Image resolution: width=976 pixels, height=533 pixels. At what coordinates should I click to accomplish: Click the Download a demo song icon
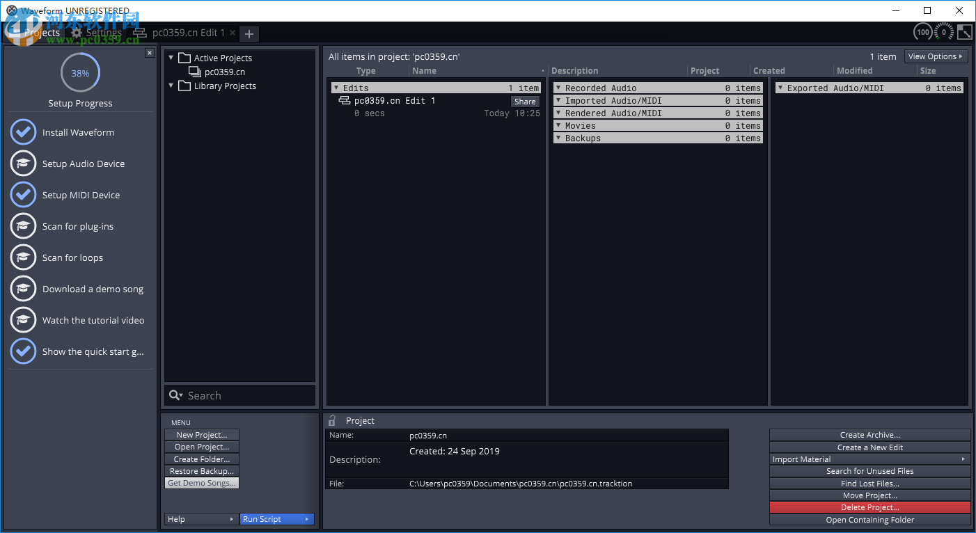pos(23,289)
